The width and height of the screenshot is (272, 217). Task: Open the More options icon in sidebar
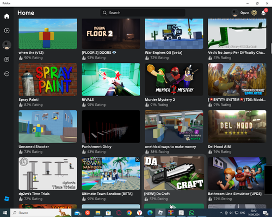pyautogui.click(x=7, y=74)
